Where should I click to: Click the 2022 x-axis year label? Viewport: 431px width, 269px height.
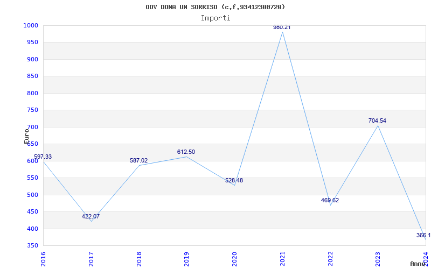tap(330, 259)
